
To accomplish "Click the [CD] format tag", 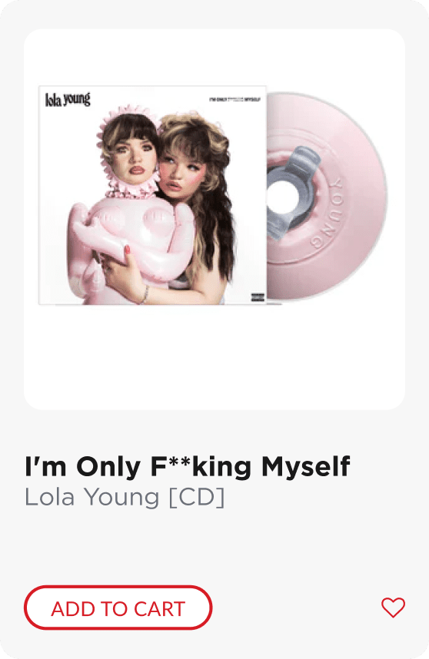I will click(196, 497).
